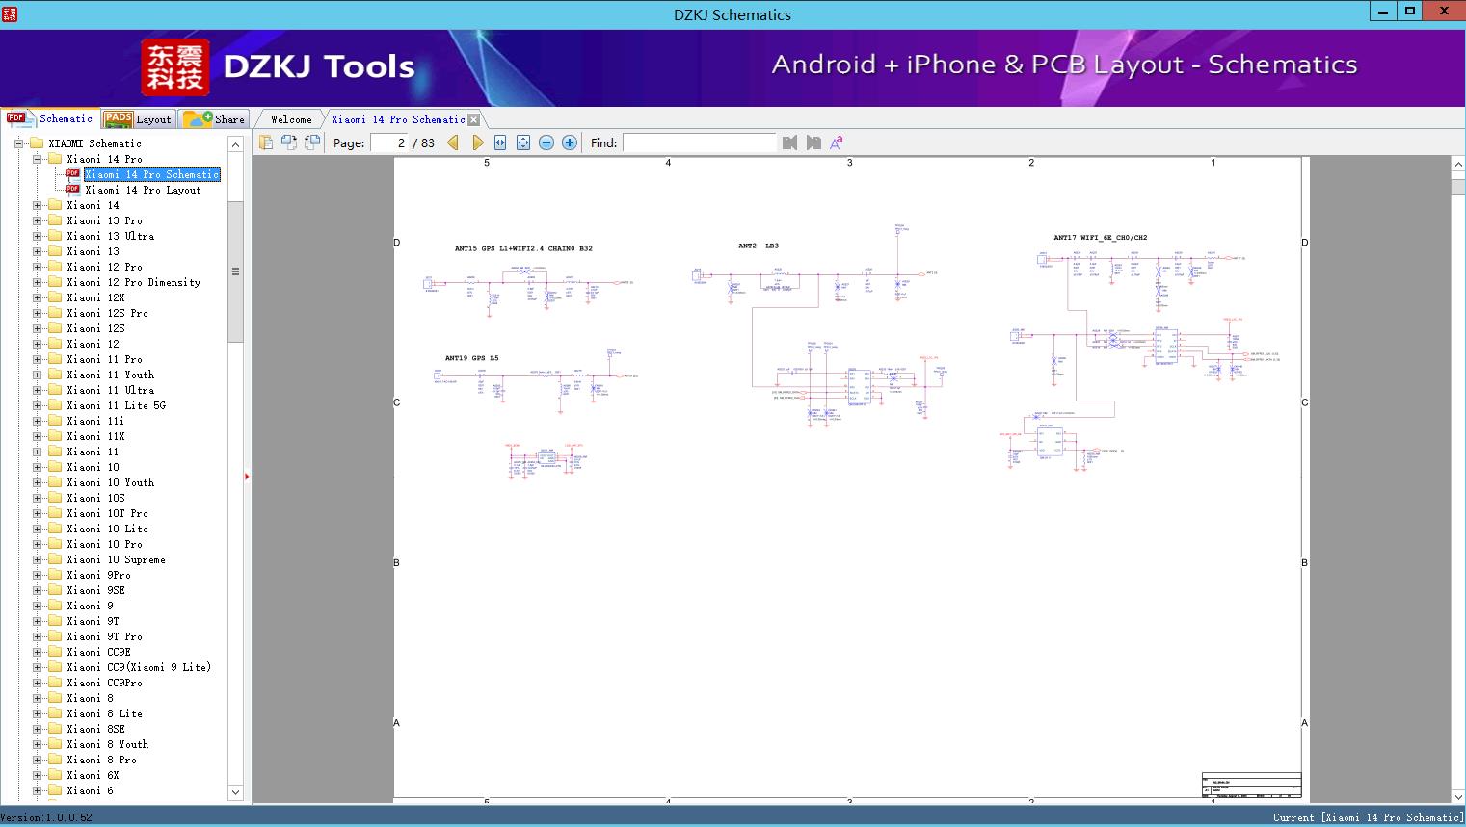The image size is (1466, 827).
Task: Open the Share tab
Action: click(214, 119)
